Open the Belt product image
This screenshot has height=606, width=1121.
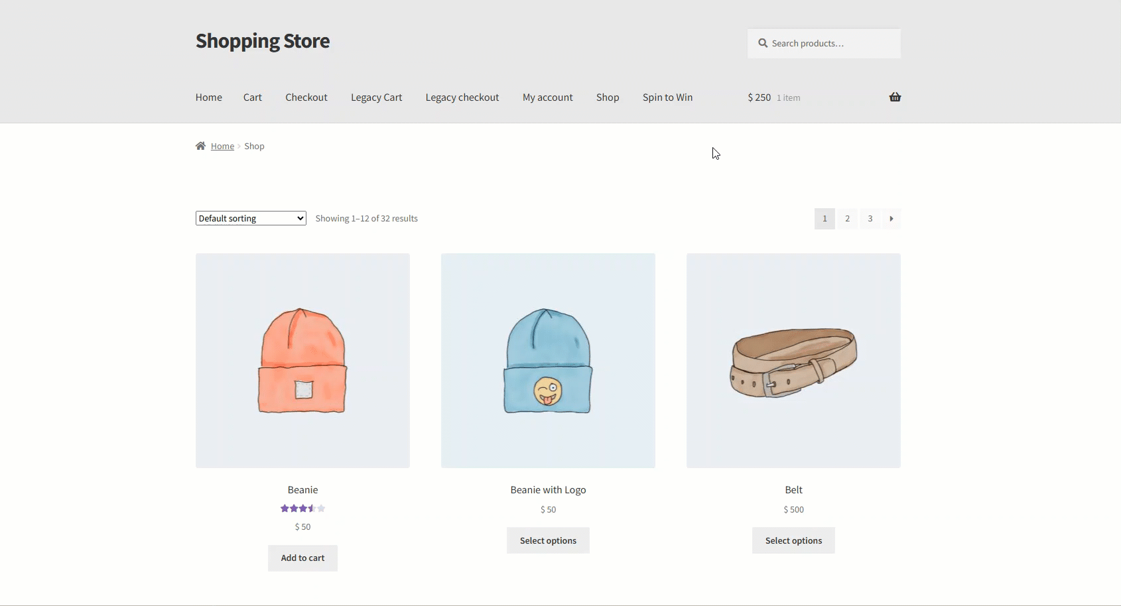[793, 360]
